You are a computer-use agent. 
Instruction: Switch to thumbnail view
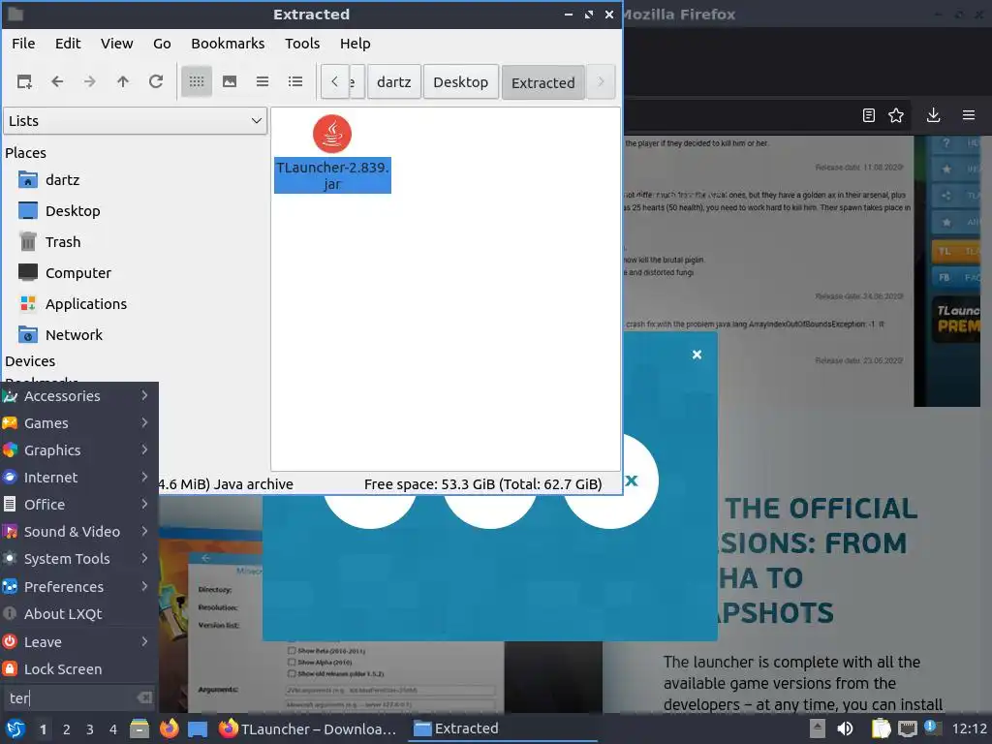230,81
